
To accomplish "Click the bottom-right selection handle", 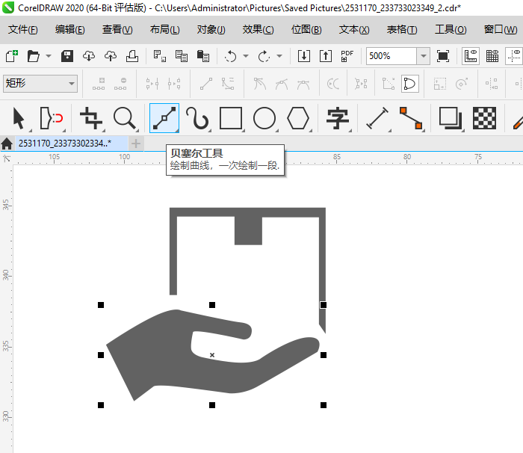I will coord(324,405).
